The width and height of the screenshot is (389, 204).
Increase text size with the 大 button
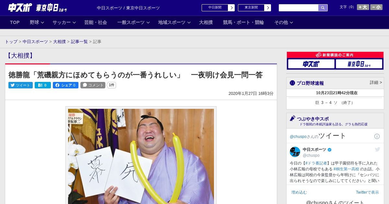[363, 7]
